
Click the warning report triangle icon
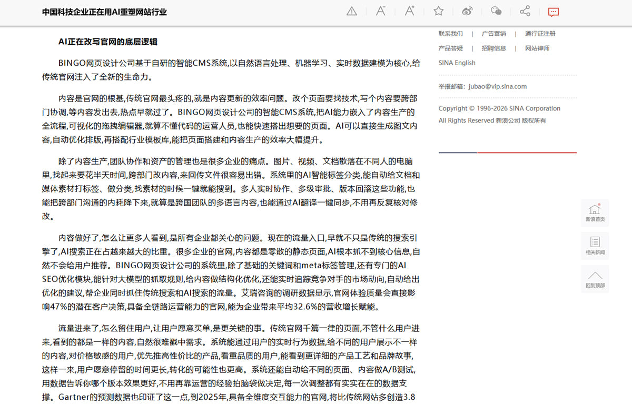tap(352, 11)
